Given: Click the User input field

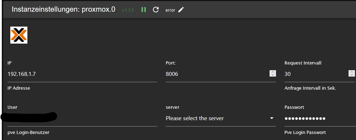Looking at the screenshot, I should (82, 118).
